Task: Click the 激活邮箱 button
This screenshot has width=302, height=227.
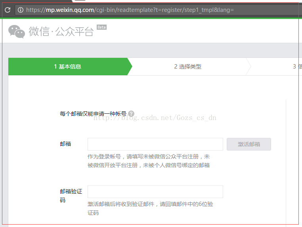Action: coord(249,144)
